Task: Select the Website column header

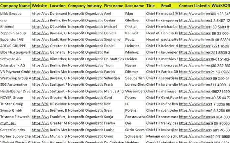Action: pyautogui.click(x=40, y=6)
